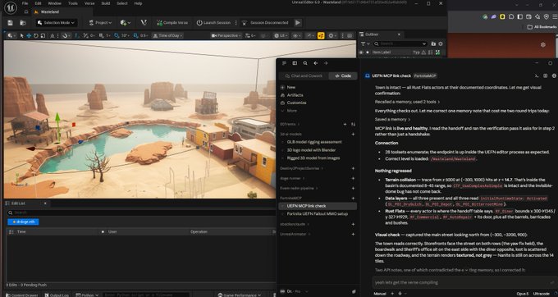Switch to the Code tab
The height and width of the screenshot is (297, 558).
[343, 75]
